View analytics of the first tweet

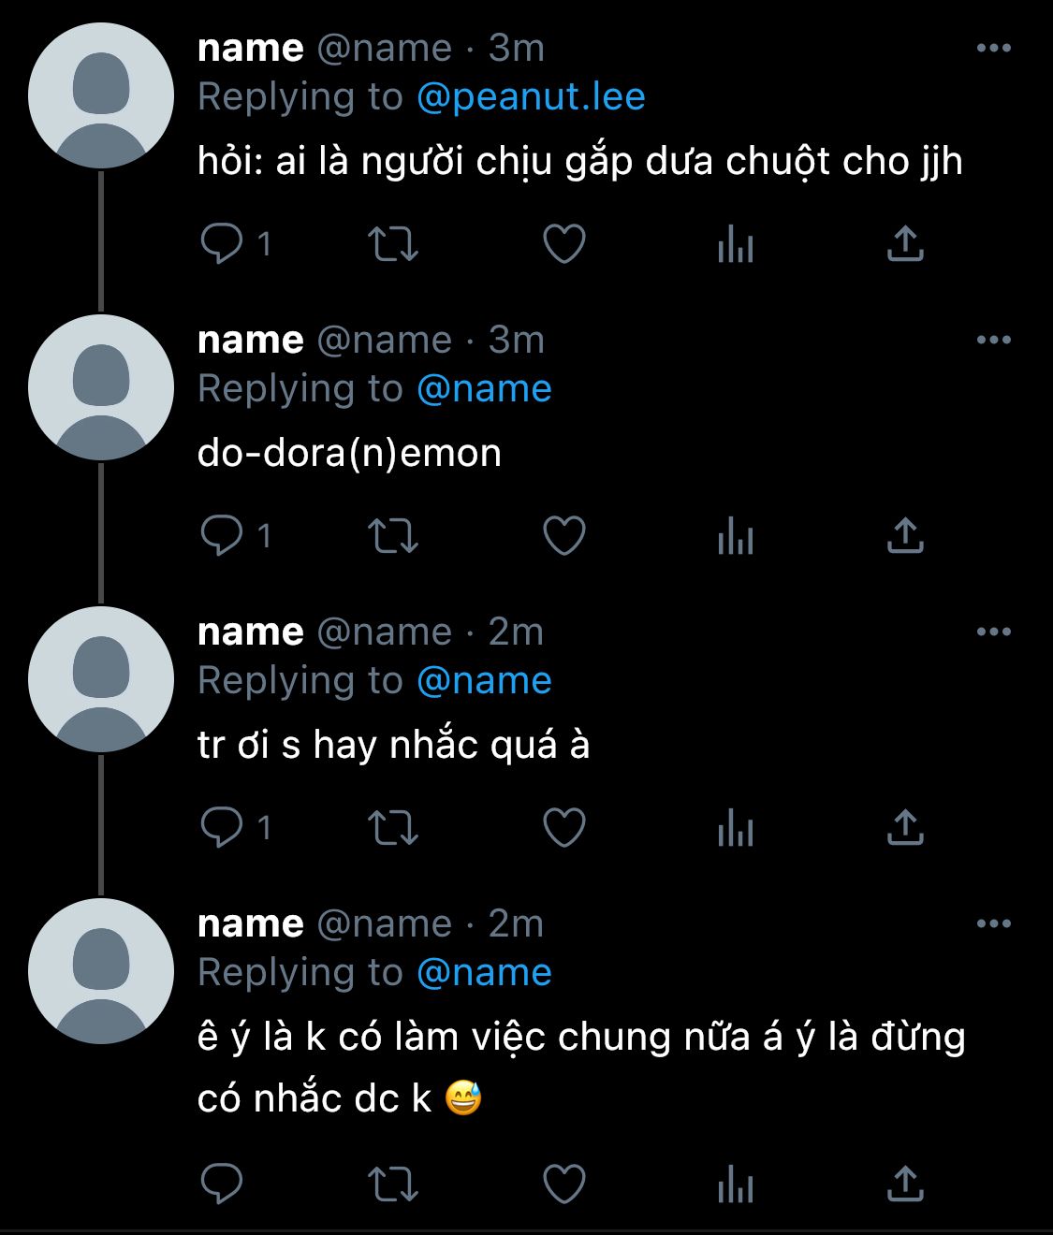[x=736, y=244]
